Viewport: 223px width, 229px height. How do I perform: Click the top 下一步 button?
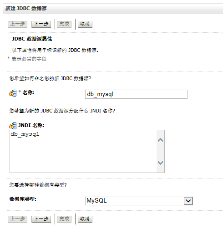pyautogui.click(x=41, y=24)
